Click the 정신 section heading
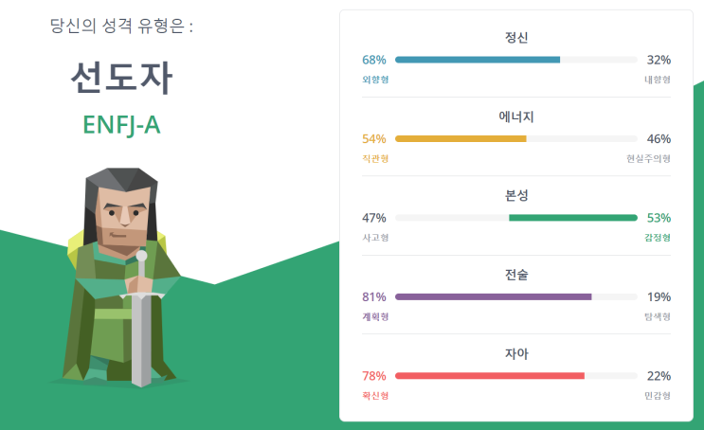 click(x=516, y=37)
